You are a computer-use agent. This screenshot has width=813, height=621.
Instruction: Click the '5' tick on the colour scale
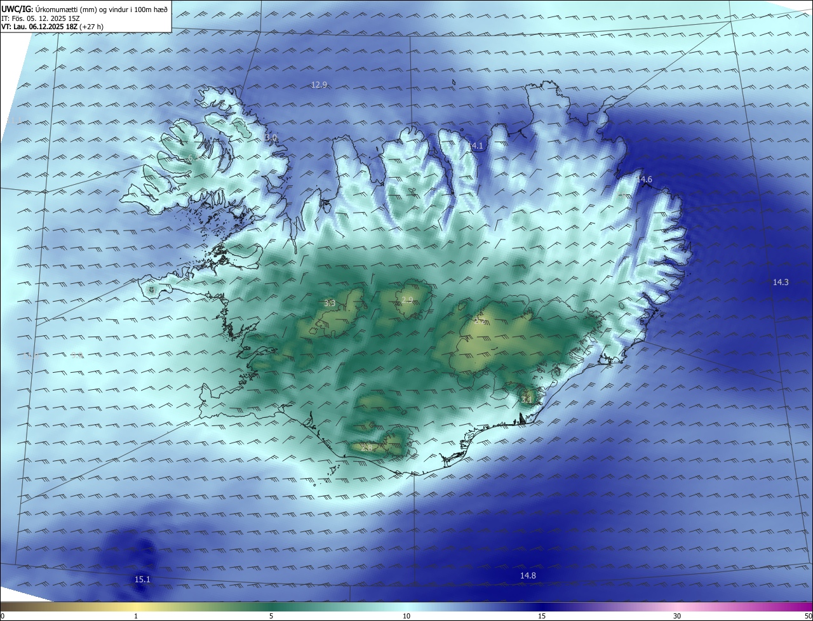(271, 617)
